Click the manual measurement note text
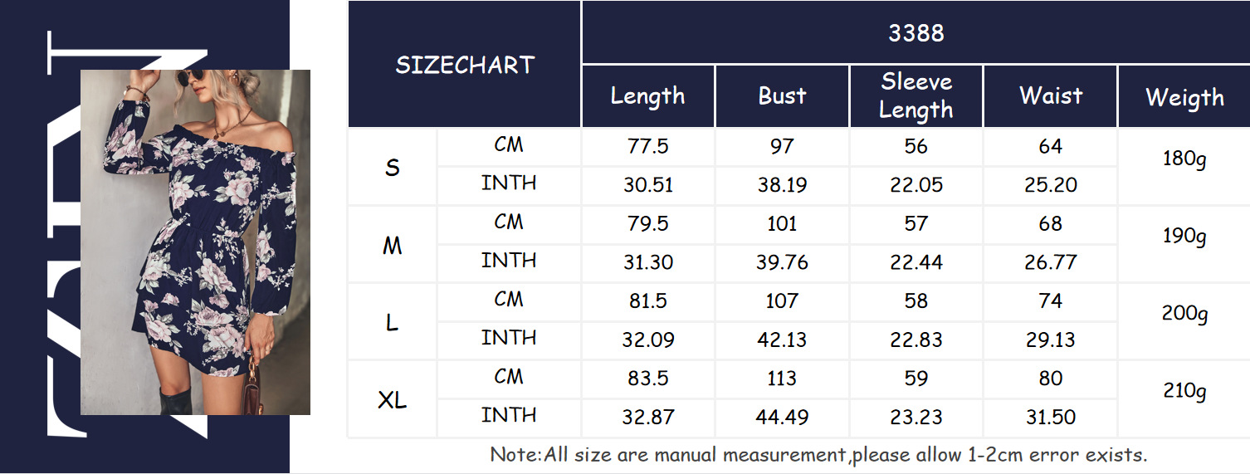This screenshot has height=474, width=1250. 818,455
